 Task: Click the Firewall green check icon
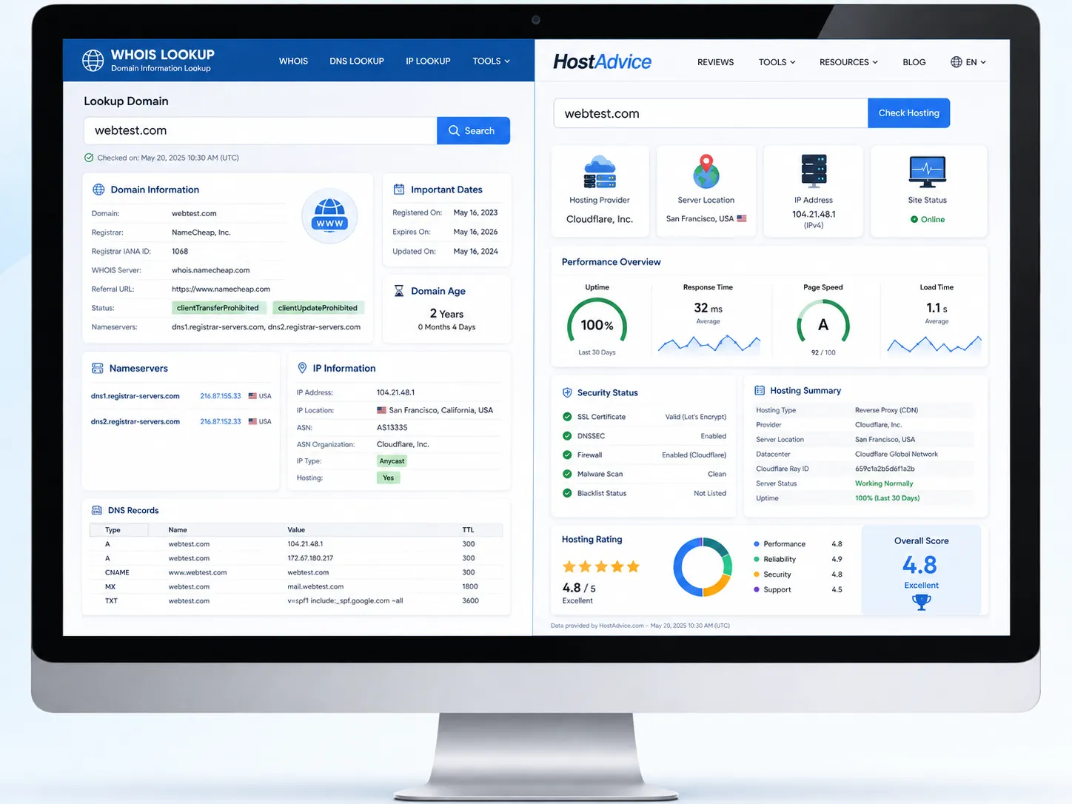tap(567, 455)
